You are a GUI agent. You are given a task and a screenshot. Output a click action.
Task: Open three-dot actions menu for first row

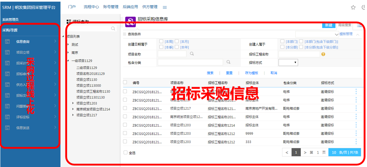(x=356, y=92)
